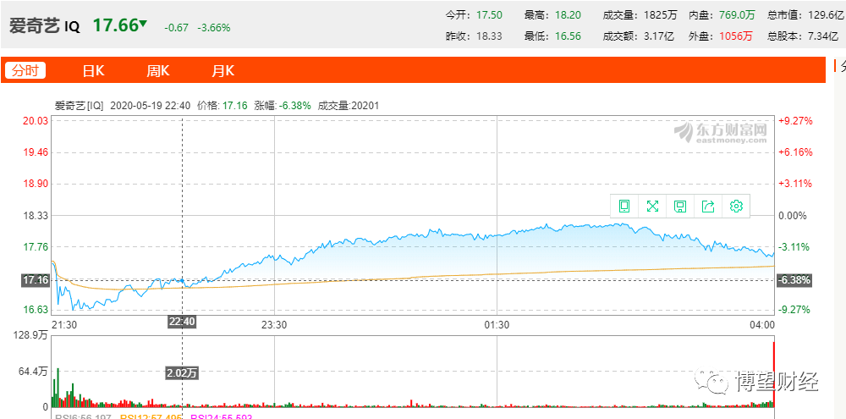The image size is (846, 419).
Task: Share the chart via share arrow icon
Action: pos(708,206)
